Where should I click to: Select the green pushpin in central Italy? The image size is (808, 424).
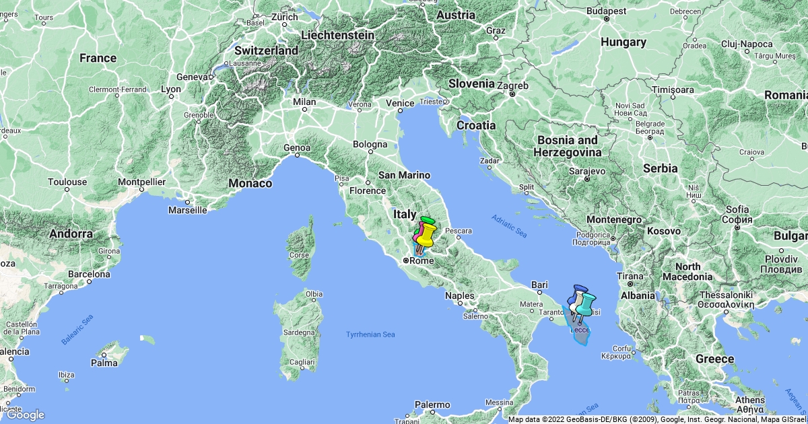click(428, 220)
